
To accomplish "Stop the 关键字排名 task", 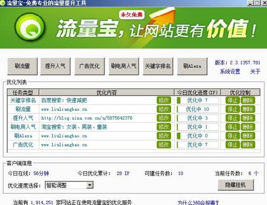I will coord(232,100).
